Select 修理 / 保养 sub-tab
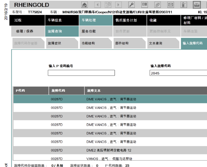This screenshot has width=207, height=167. (28, 31)
